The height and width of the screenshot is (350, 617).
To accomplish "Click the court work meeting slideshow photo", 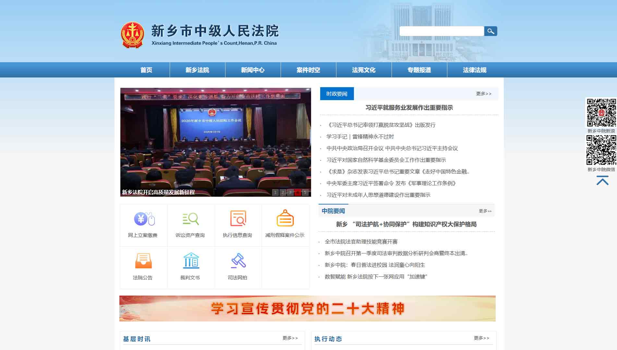I will click(215, 142).
